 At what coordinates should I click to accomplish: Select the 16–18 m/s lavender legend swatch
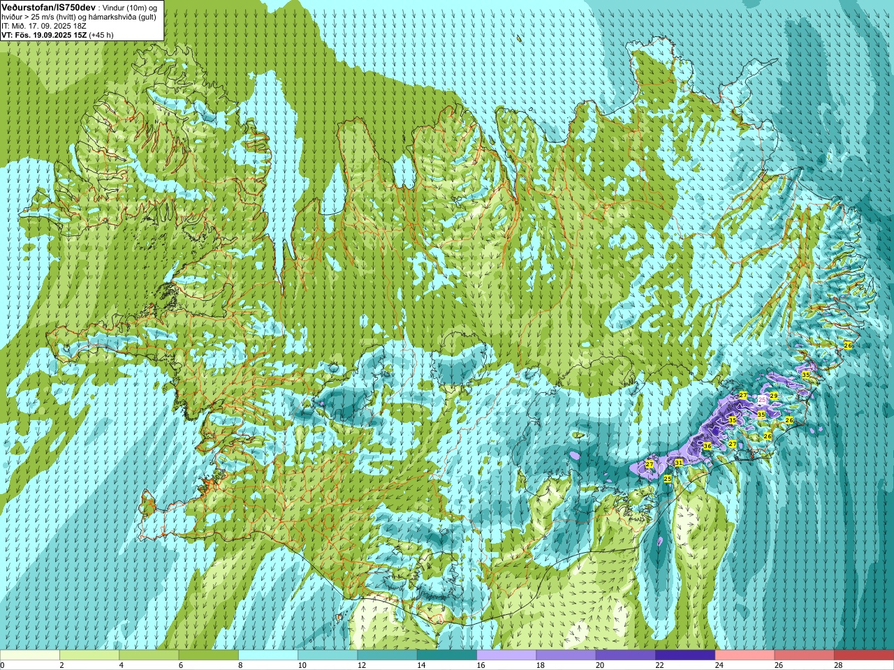[x=506, y=655]
